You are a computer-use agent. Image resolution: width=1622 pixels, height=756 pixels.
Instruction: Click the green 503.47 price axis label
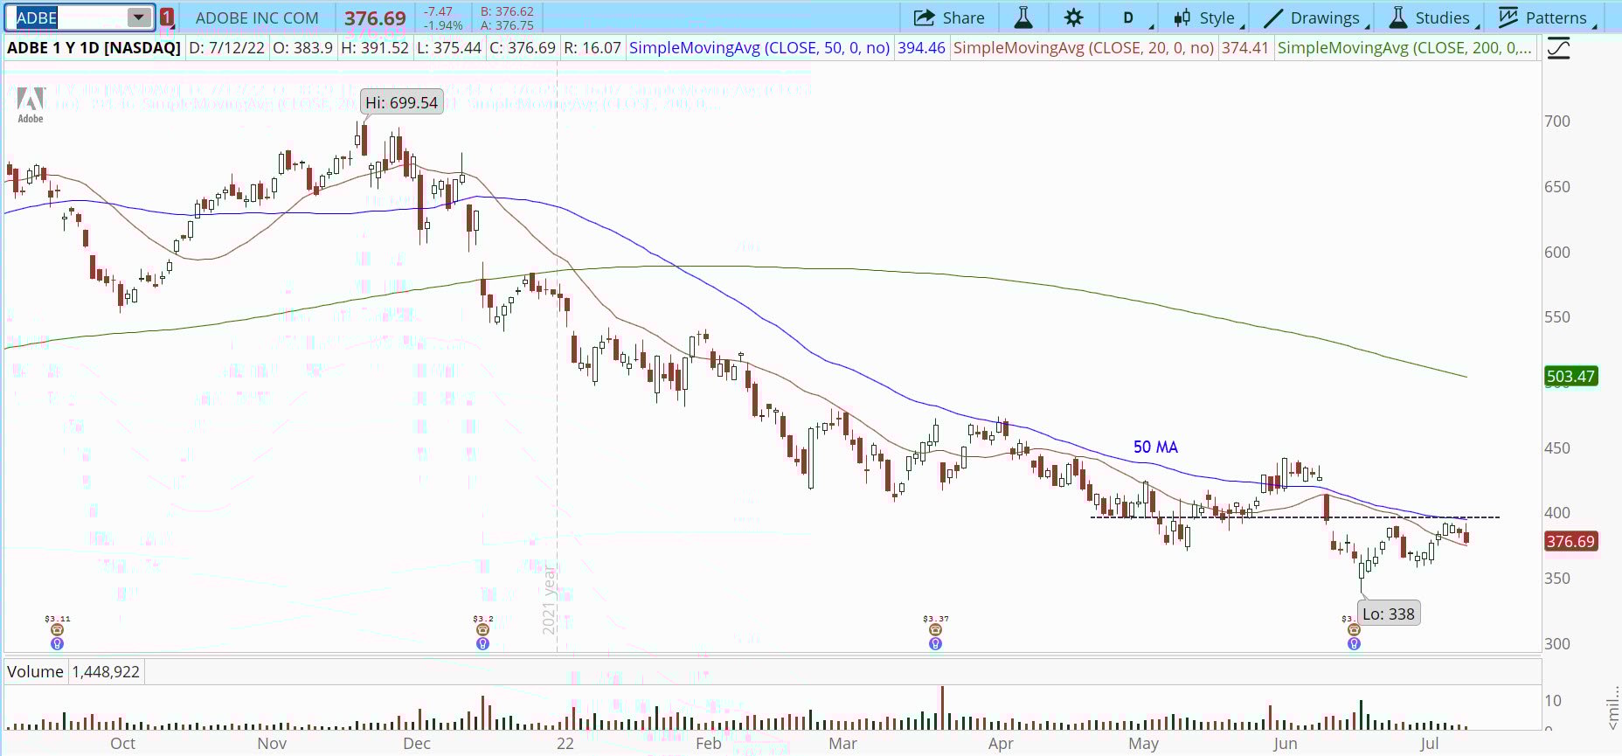click(1571, 377)
